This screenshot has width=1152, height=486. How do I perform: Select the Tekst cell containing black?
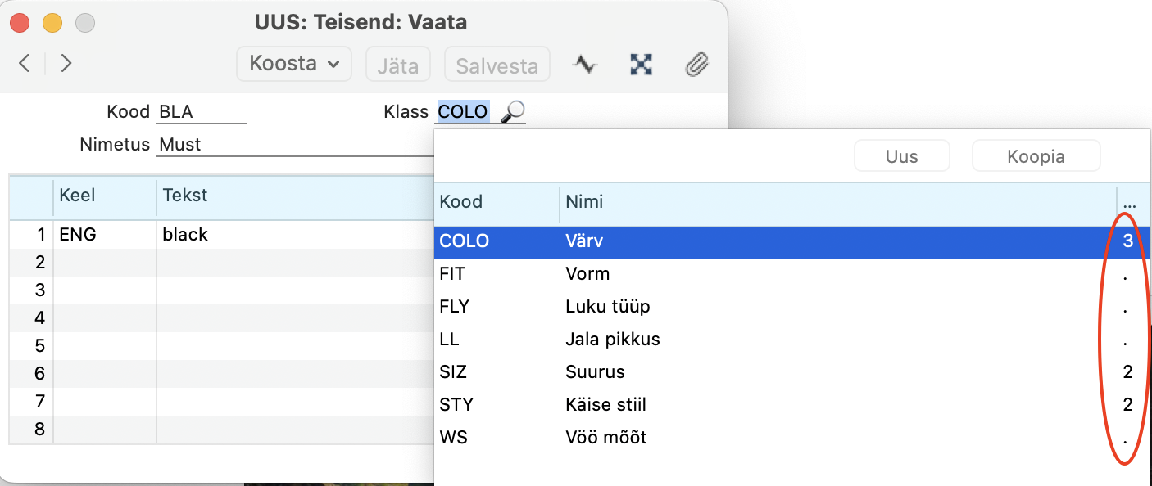(295, 235)
